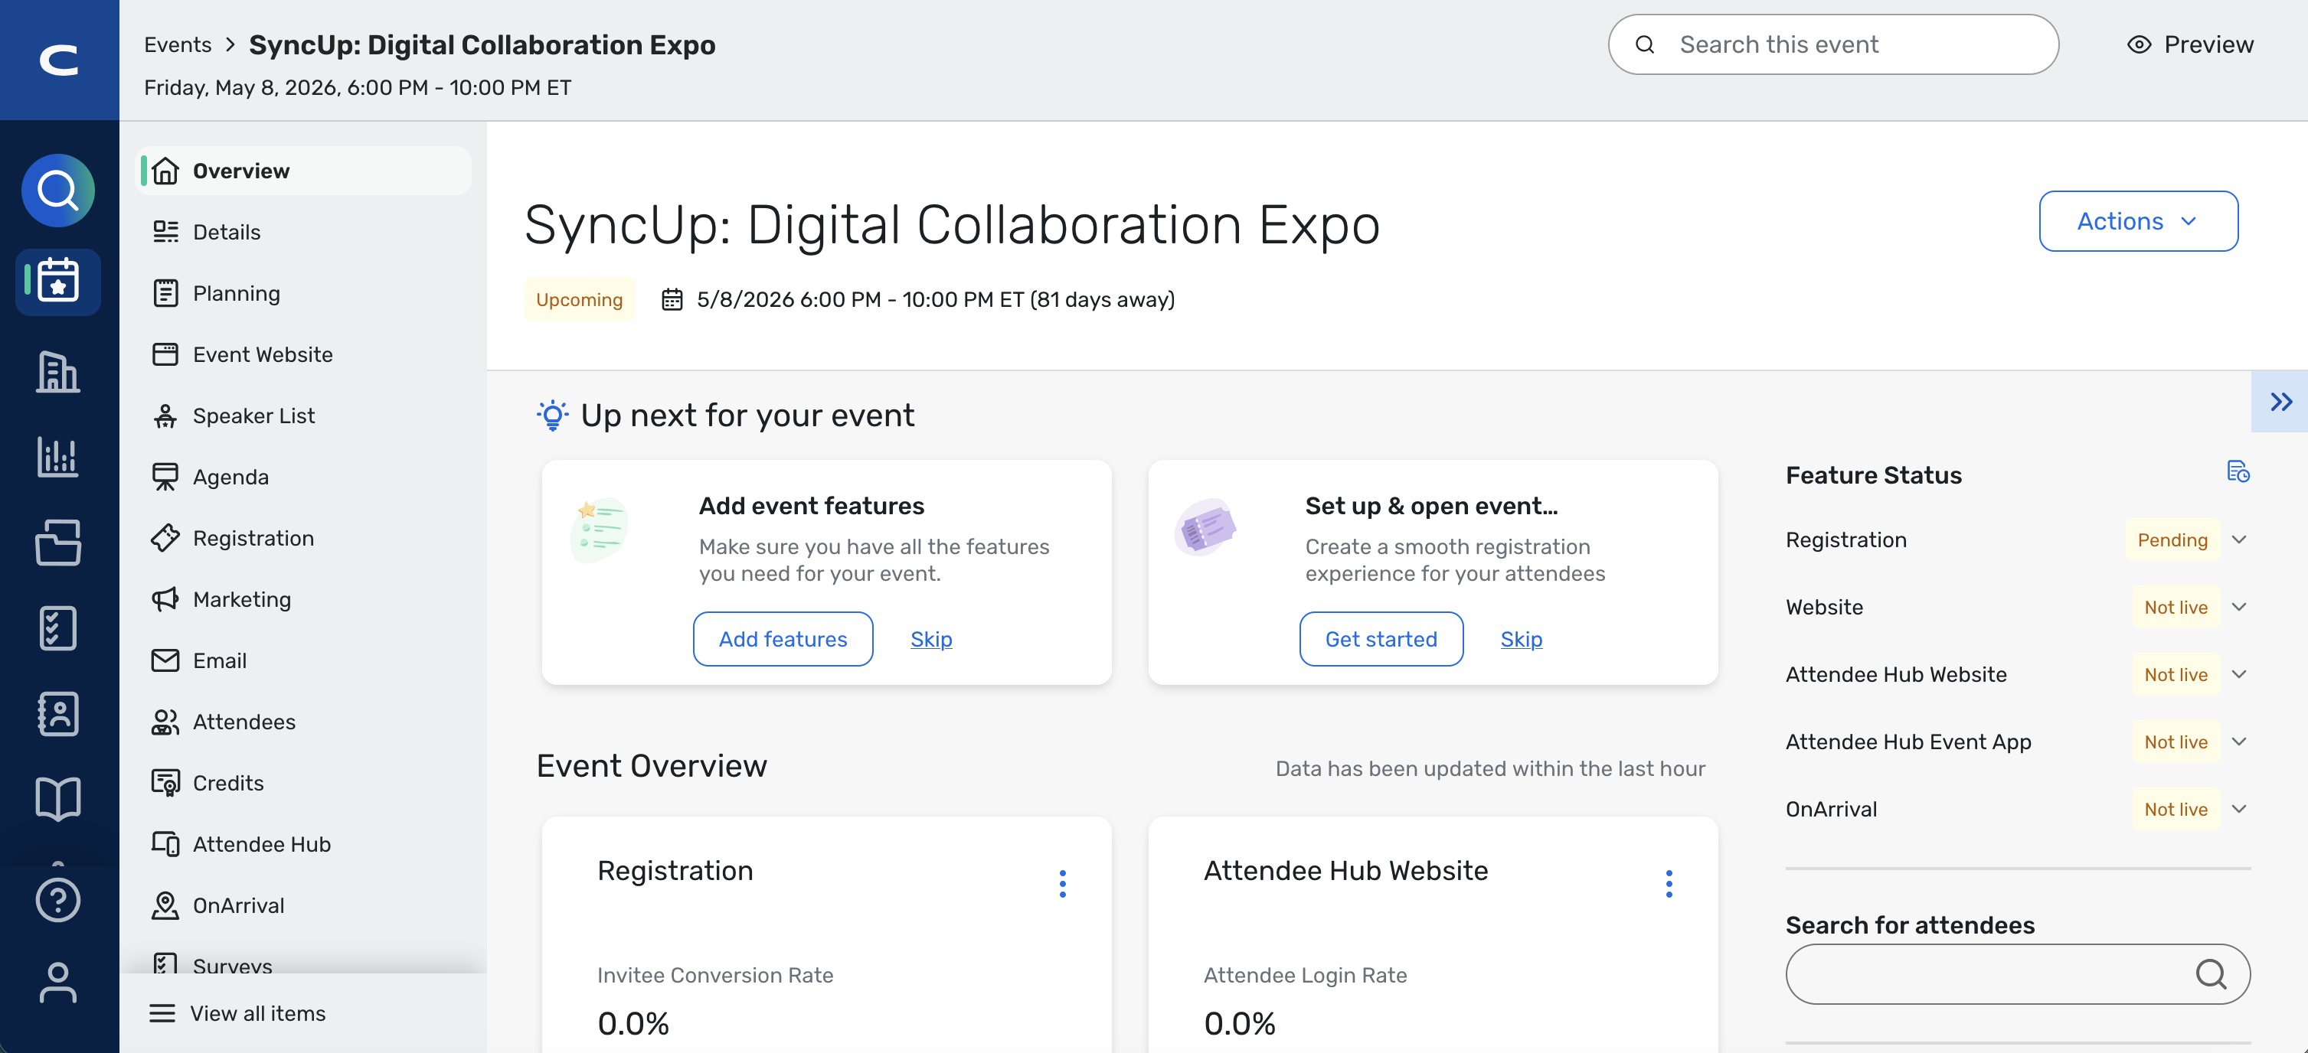This screenshot has width=2308, height=1053.
Task: Skip the Set up & open event card
Action: tap(1521, 639)
